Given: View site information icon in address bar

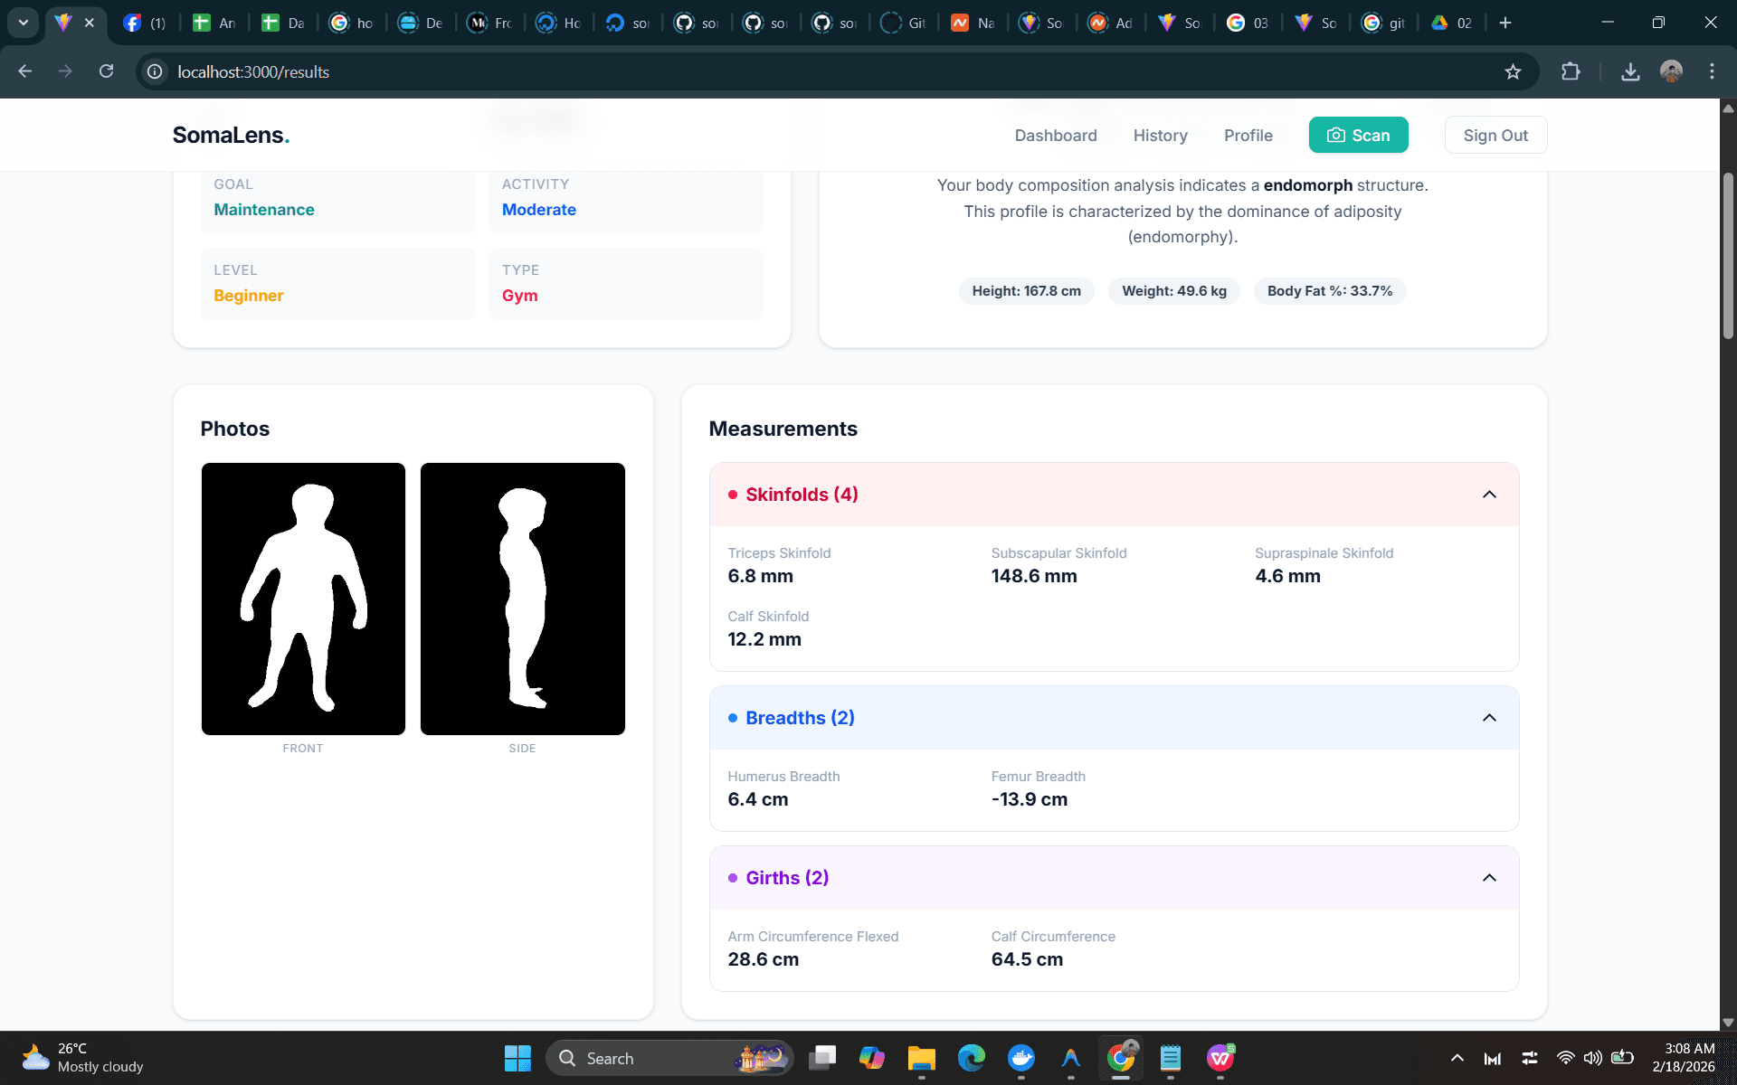Looking at the screenshot, I should (156, 71).
